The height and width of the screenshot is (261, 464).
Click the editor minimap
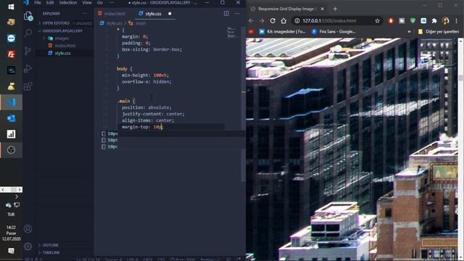click(x=232, y=33)
